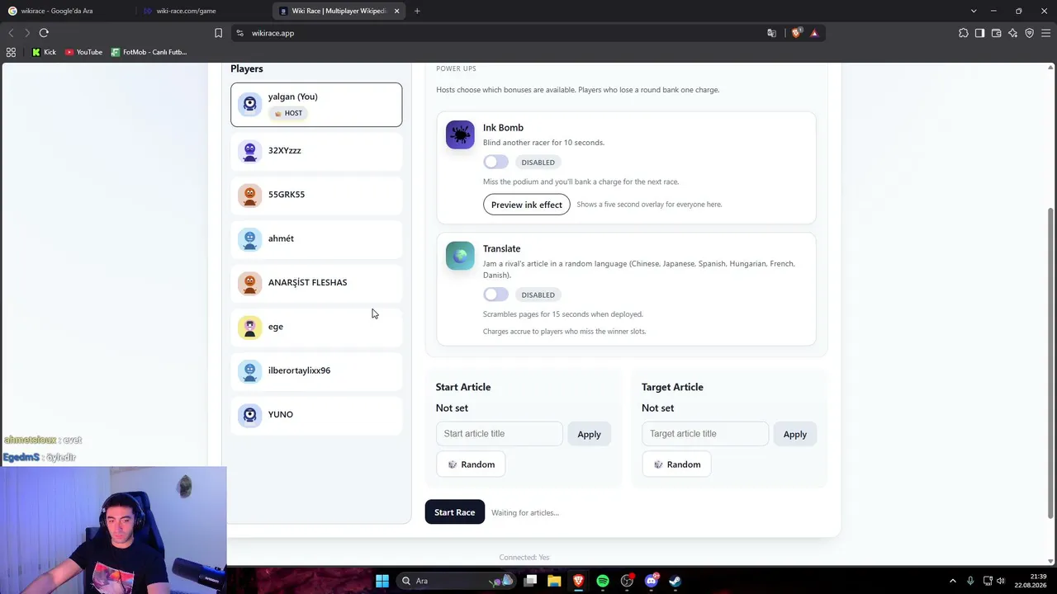Click YUNO's player avatar
The height and width of the screenshot is (594, 1057).
(x=249, y=415)
